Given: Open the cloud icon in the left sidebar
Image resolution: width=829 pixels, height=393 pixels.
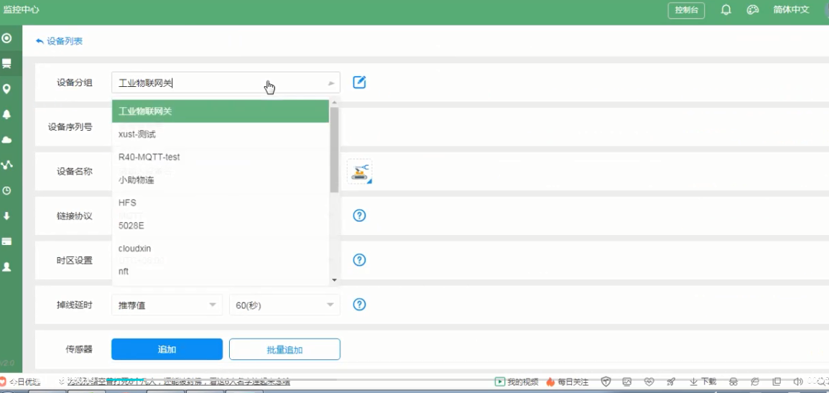Looking at the screenshot, I should pos(7,139).
